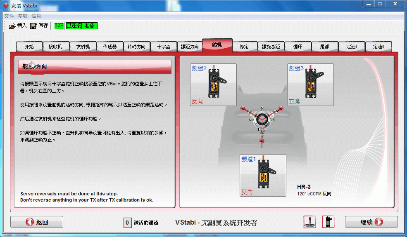
Task: Open the 参数 menu
Action: (x=22, y=16)
